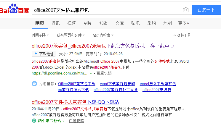Click the 百度一下 search button

pyautogui.click(x=206, y=10)
